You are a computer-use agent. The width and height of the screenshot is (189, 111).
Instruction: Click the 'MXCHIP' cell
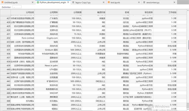(x=46, y=93)
